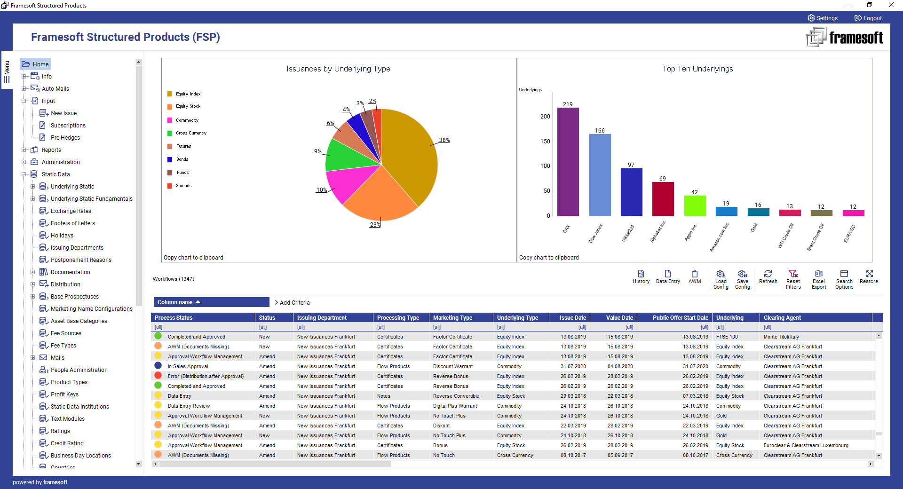Copy the bar chart to clipboard

pyautogui.click(x=549, y=257)
